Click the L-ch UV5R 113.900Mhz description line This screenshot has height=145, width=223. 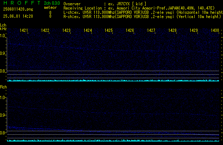click(x=143, y=12)
